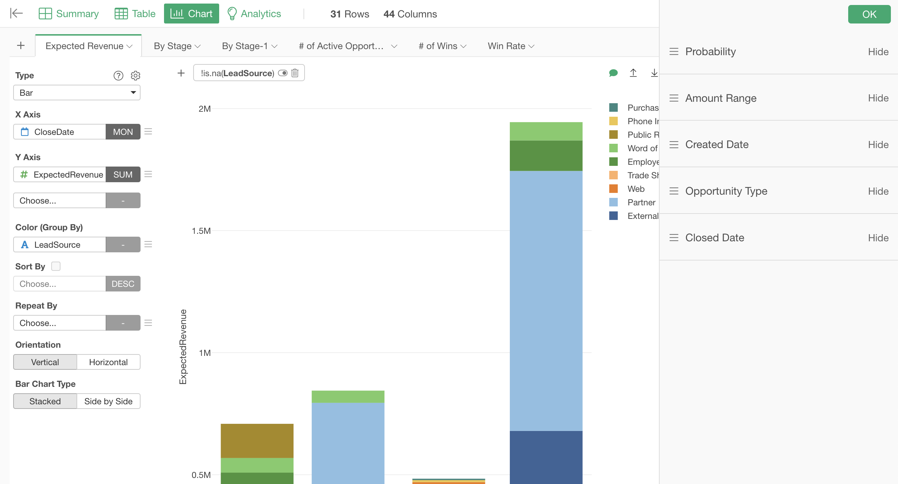Open SUM aggregation dropdown for ExpectedRevenue
The width and height of the screenshot is (898, 484).
123,174
